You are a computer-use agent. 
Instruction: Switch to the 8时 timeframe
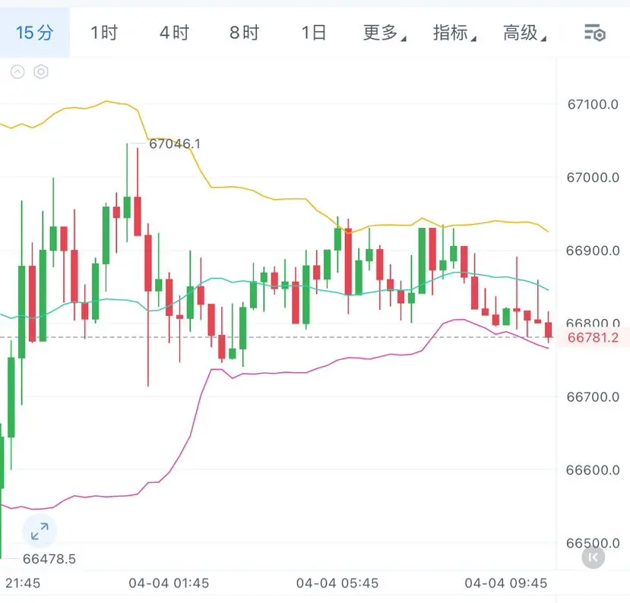[244, 33]
